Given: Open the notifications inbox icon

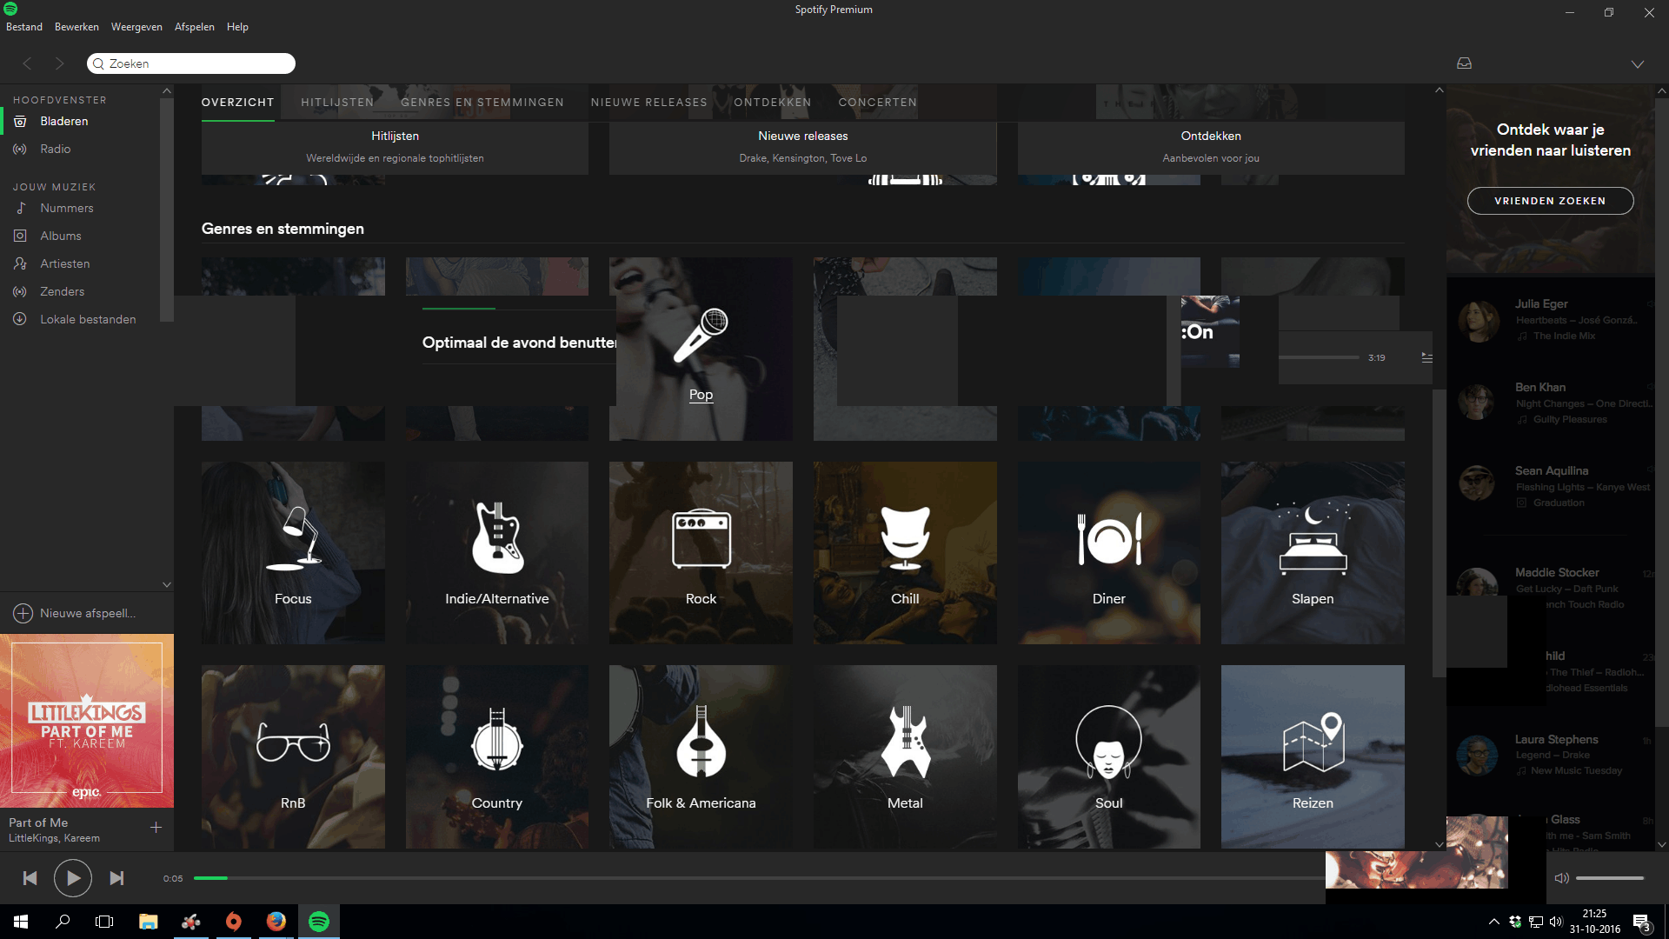Looking at the screenshot, I should click(x=1464, y=63).
